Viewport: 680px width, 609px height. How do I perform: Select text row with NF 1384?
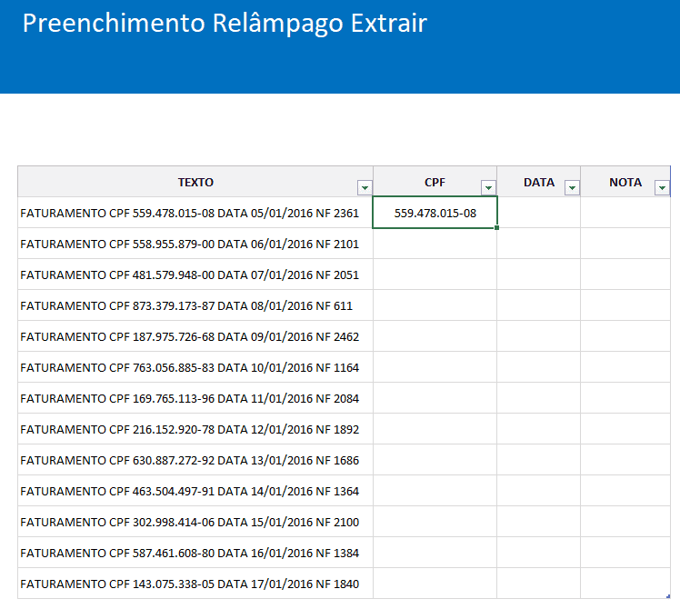pos(195,553)
